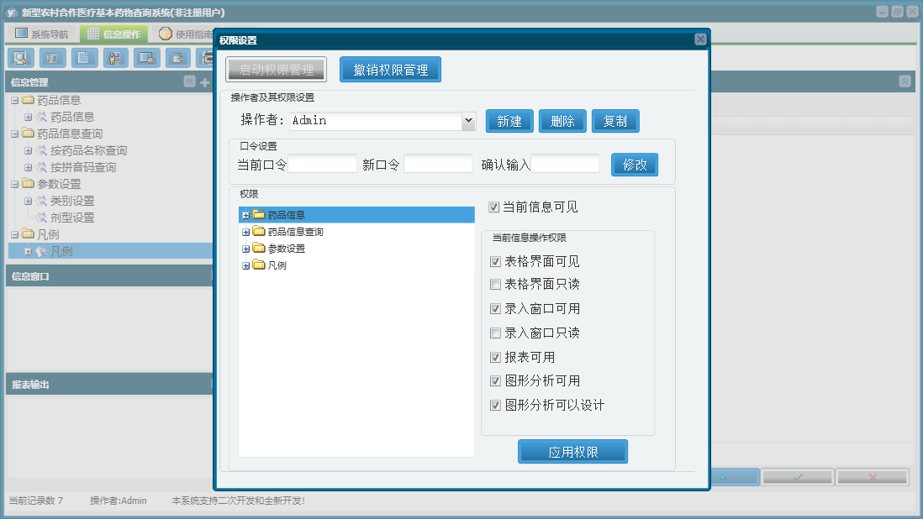The image size is (923, 519).
Task: Click the plus icon in 信息管理 header
Action: click(x=205, y=82)
